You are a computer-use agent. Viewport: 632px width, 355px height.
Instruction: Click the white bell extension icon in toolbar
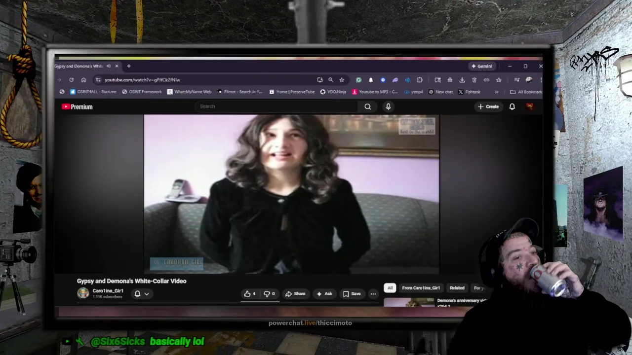tap(371, 80)
